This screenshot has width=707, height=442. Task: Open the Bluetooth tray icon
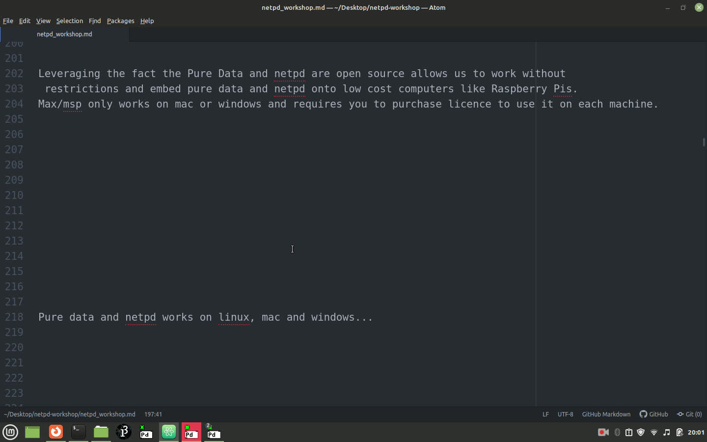point(617,432)
